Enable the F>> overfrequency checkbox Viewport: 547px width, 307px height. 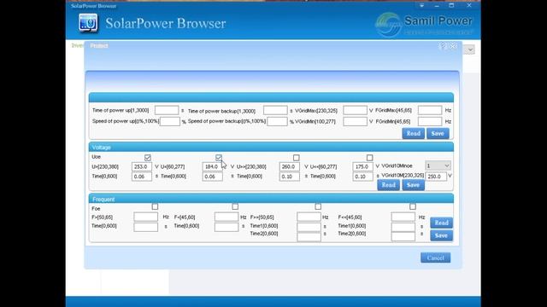pyautogui.click(x=318, y=206)
